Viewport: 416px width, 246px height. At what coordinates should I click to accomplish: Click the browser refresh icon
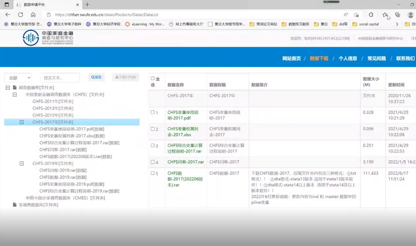20,15
